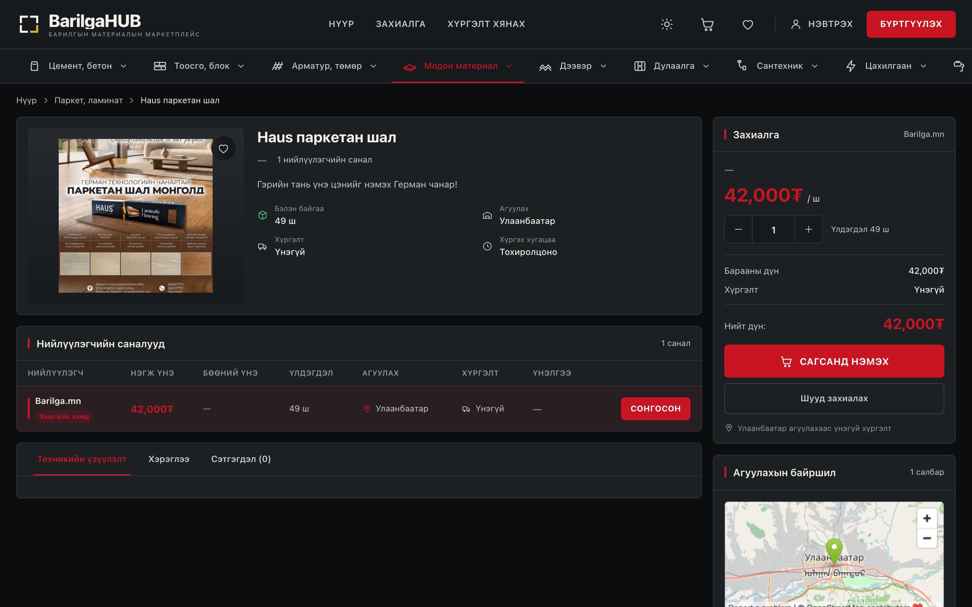This screenshot has width=972, height=607.
Task: Click the Цахилгаан lightning icon
Action: [851, 66]
